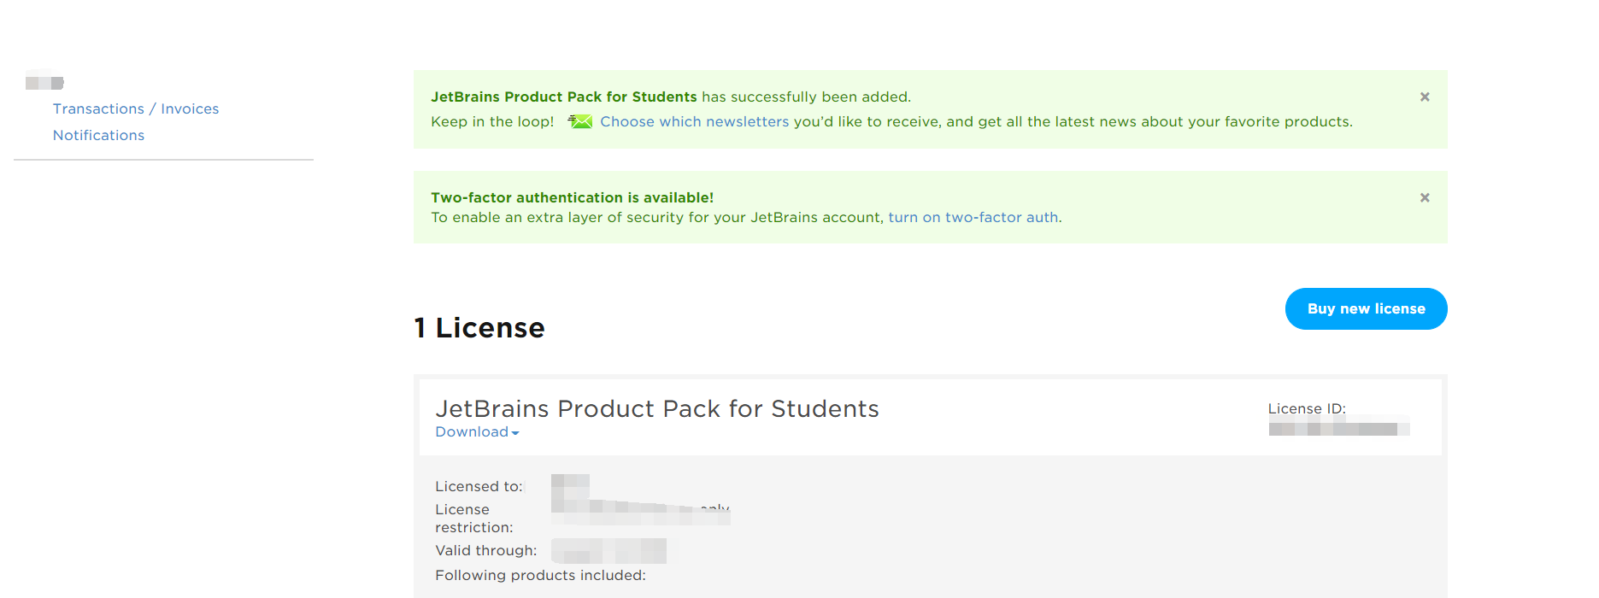Open Notifications in the sidebar
This screenshot has width=1599, height=598.
pos(98,135)
